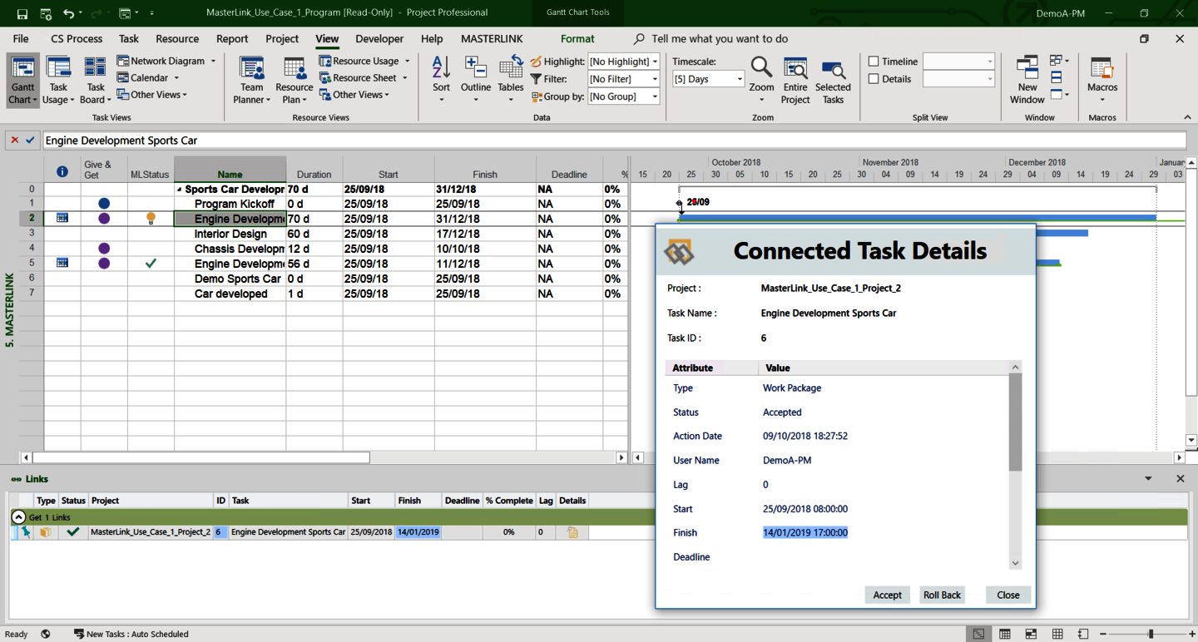Viewport: 1198px width, 642px height.
Task: Open a New Window
Action: coord(1027,81)
